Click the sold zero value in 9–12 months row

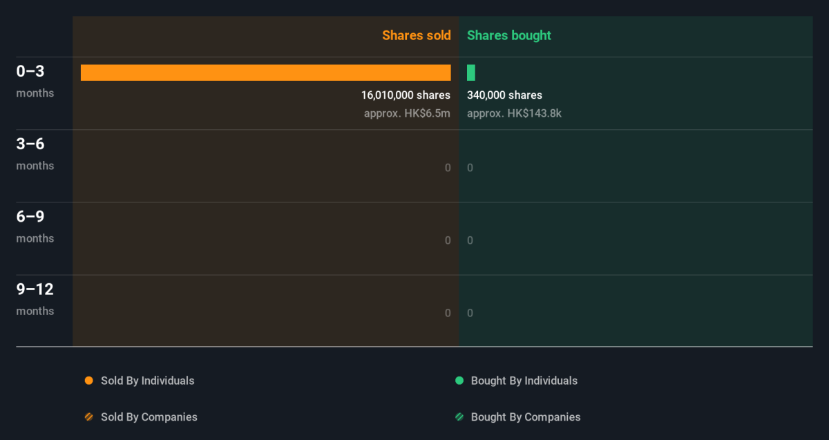448,313
